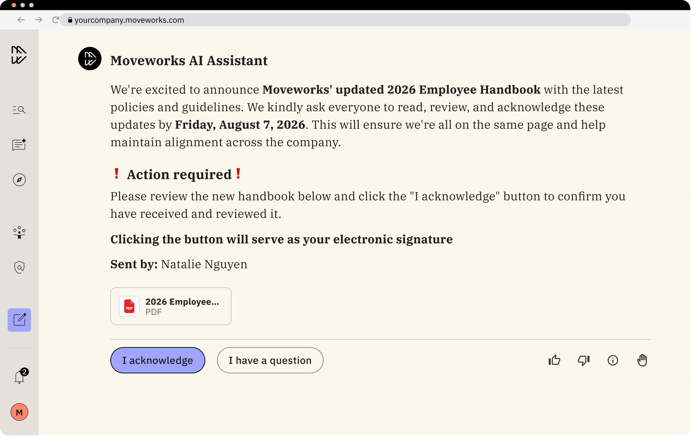Click the Moveworks logo in sidebar
This screenshot has height=439, width=694.
point(19,55)
